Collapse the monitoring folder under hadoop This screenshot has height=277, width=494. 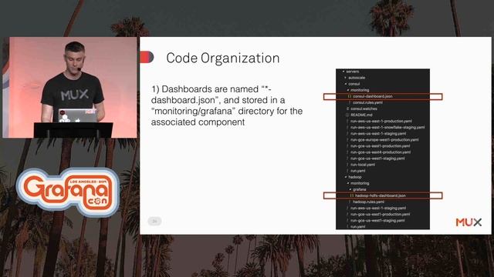click(x=348, y=183)
